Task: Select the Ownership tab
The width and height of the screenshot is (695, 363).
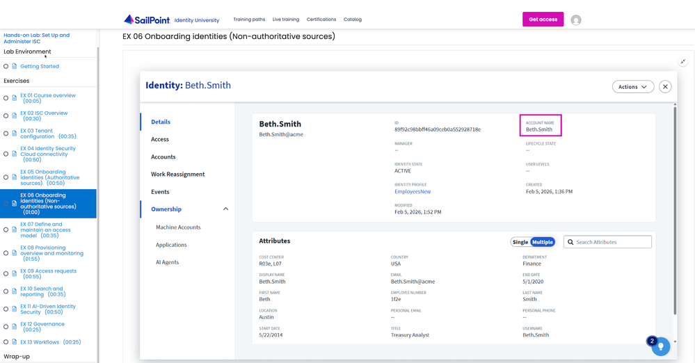Action: [x=166, y=209]
